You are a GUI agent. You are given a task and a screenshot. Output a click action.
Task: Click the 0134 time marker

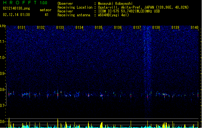[79, 28]
